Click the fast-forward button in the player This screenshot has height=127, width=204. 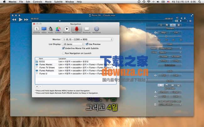(26, 20)
